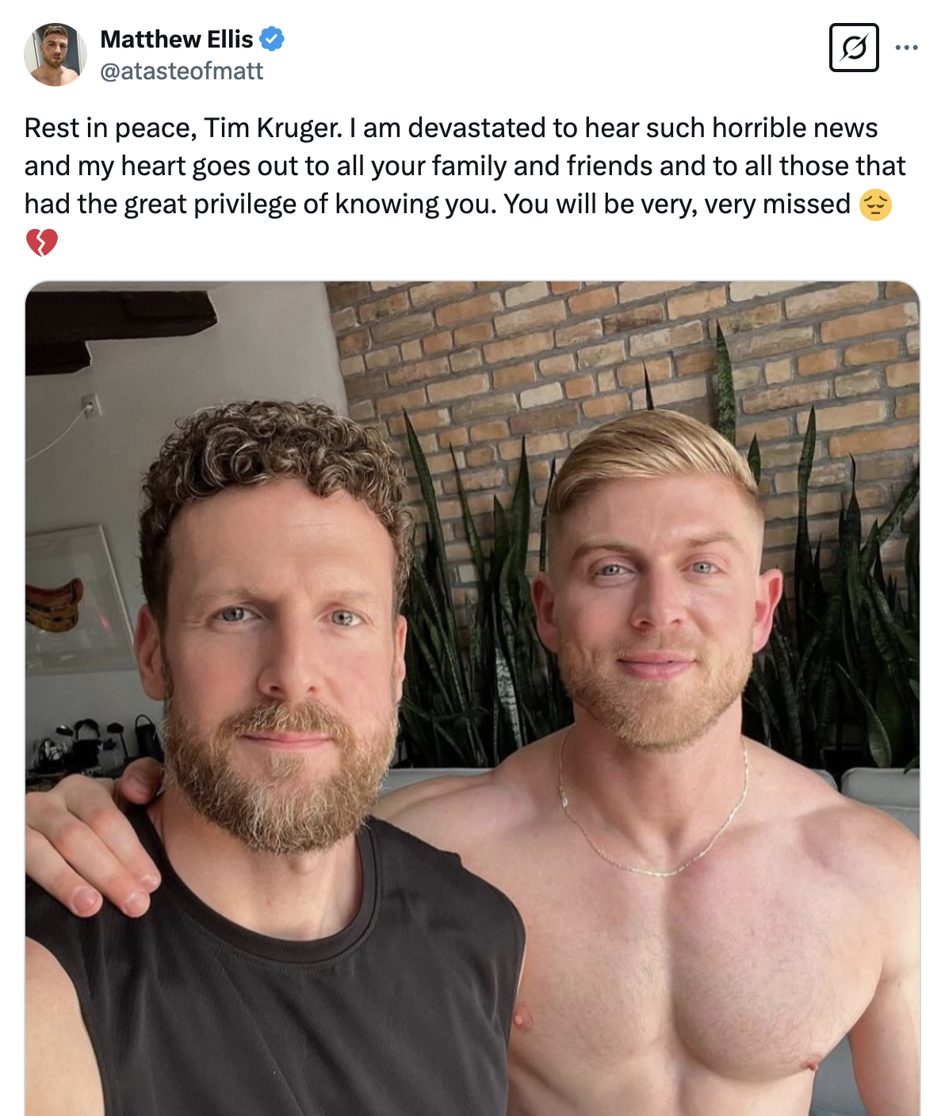This screenshot has height=1116, width=945.
Task: Click the name Tim Kruger in the tweet
Action: pyautogui.click(x=272, y=128)
